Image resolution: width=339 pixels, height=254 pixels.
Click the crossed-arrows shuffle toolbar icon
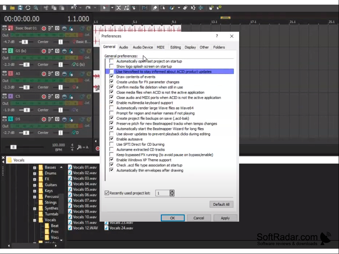(x=119, y=8)
